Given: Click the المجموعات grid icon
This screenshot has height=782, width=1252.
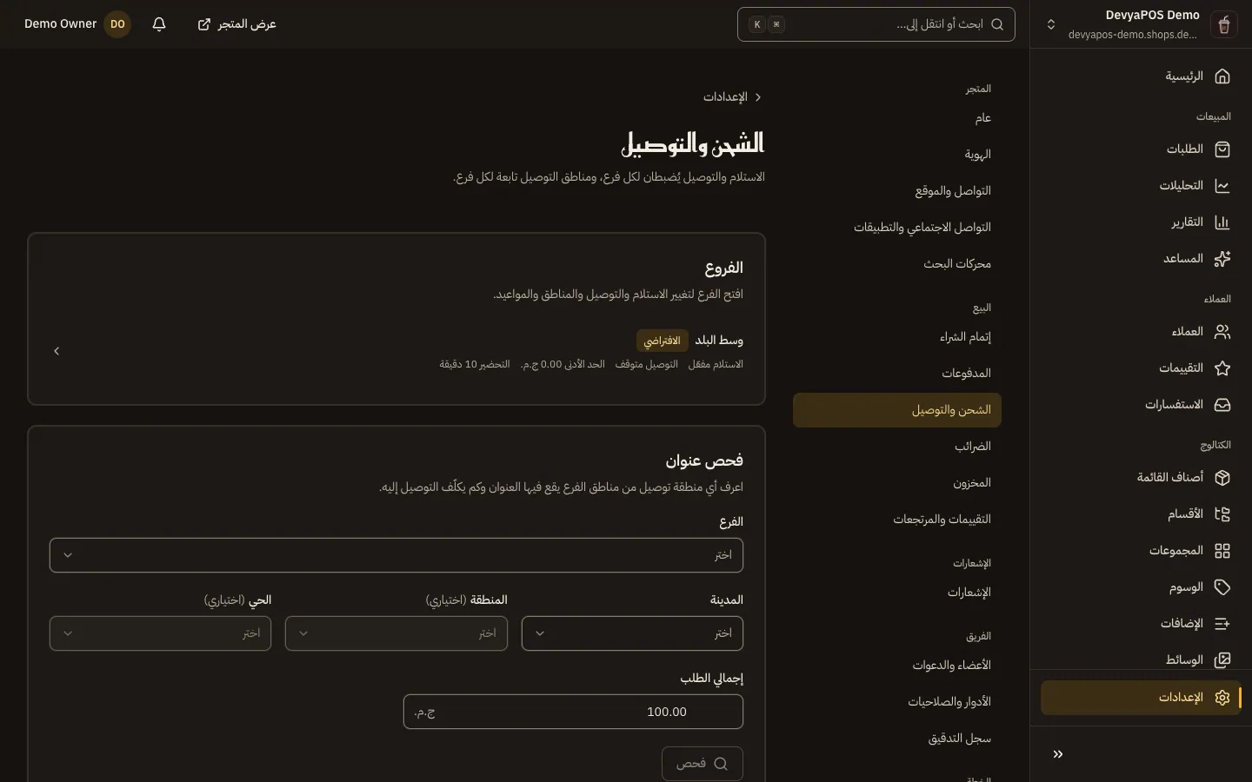Looking at the screenshot, I should point(1222,551).
